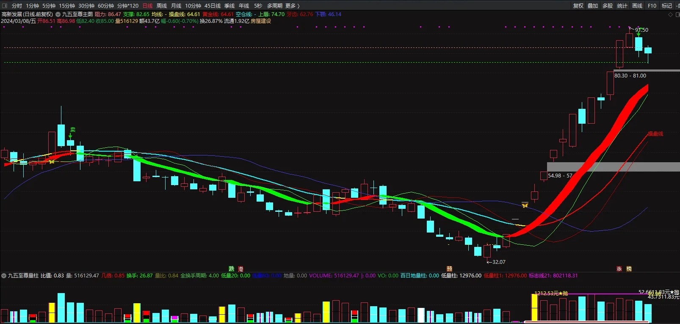680x324 pixels.
Task: Click the yellow butterfly marker at chart left
Action: coord(52,161)
